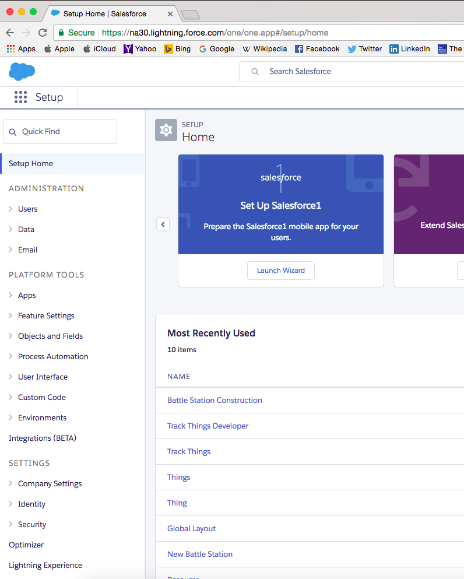Open Integrations (BETA)

point(43,438)
